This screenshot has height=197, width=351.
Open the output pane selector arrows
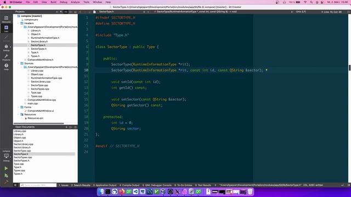(216, 185)
